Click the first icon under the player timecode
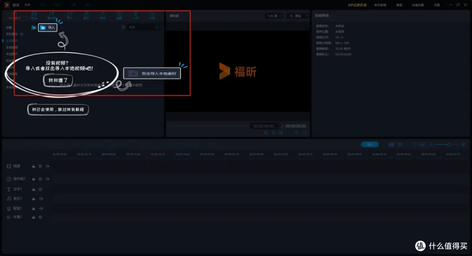The image size is (472, 256). click(x=266, y=133)
